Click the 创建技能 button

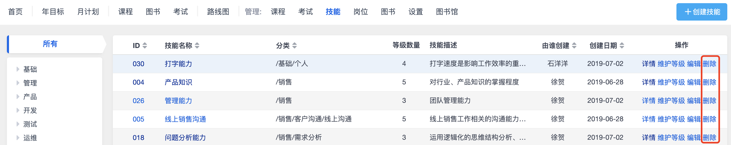tap(702, 12)
